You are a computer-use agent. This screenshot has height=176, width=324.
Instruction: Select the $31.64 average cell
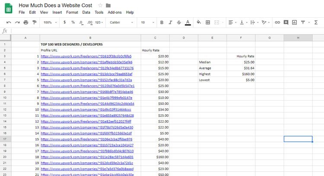241,68
